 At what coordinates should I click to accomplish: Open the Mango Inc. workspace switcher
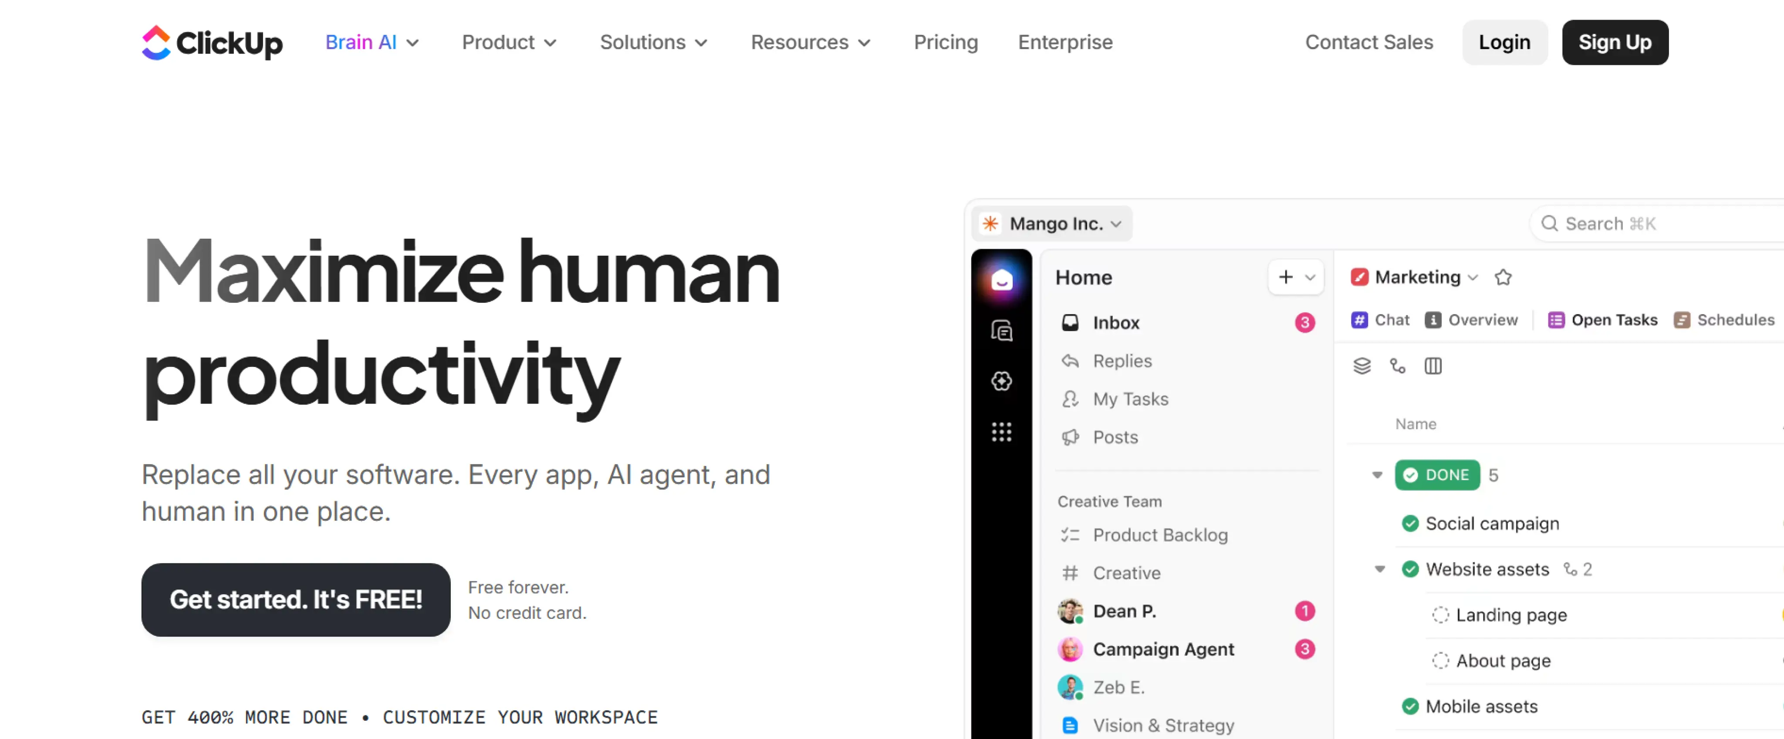1052,224
